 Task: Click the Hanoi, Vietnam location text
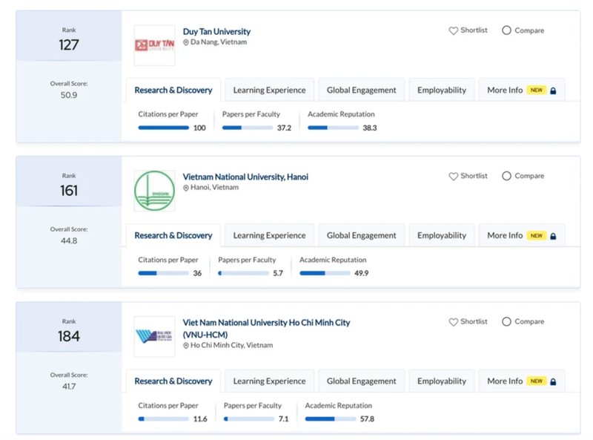coord(214,188)
